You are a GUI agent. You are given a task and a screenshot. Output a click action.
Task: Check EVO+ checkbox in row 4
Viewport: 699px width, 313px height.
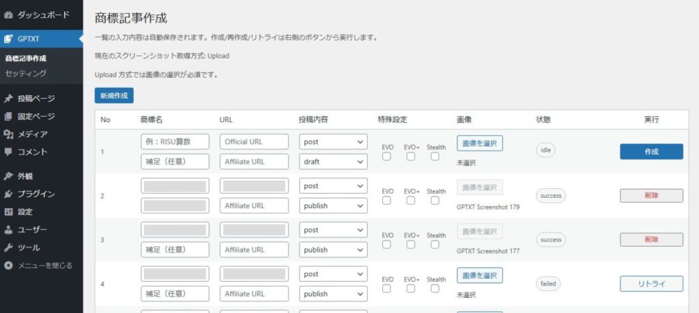point(411,289)
